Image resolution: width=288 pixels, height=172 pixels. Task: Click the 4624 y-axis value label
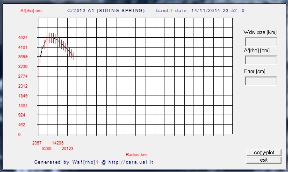coord(23,38)
